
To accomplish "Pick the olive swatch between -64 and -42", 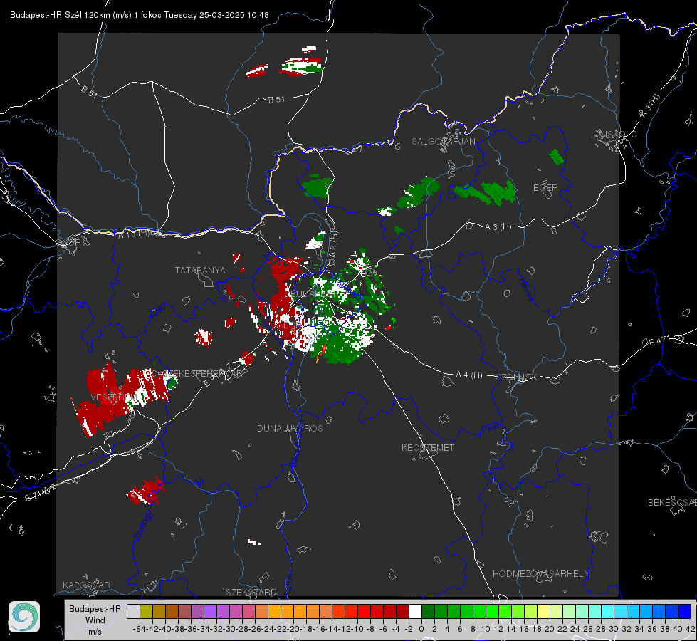I will coord(146,612).
